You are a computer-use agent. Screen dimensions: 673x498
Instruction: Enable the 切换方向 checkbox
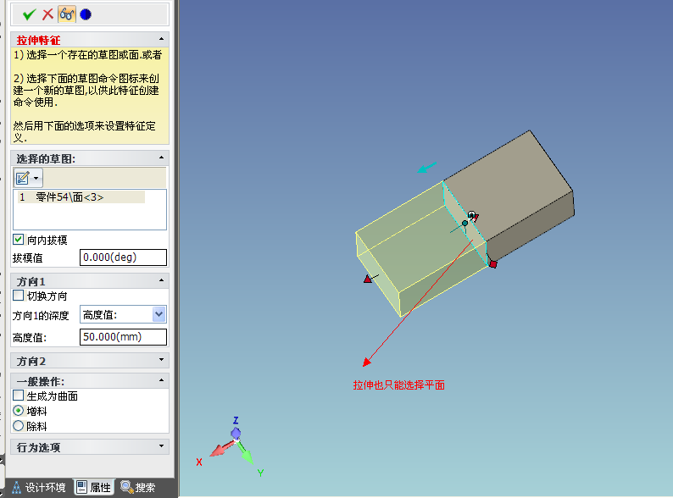point(19,296)
